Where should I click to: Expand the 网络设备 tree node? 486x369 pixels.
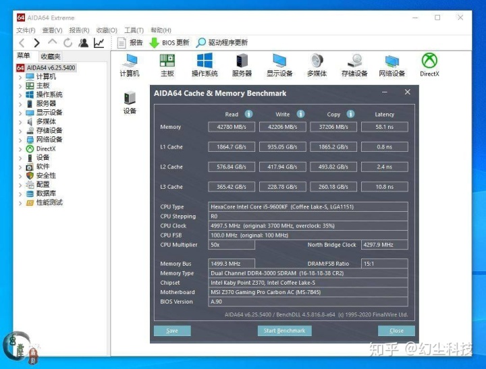coord(20,140)
